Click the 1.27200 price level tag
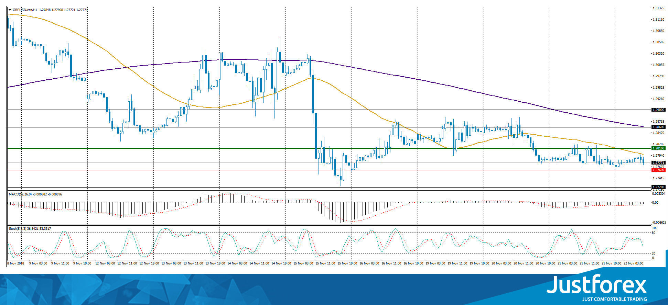Image resolution: width=668 pixels, height=305 pixels. tap(658, 187)
